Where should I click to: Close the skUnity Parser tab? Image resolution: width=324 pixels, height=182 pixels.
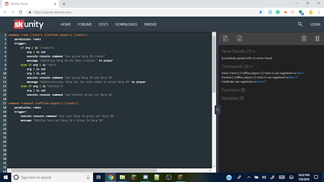pyautogui.click(x=55, y=4)
